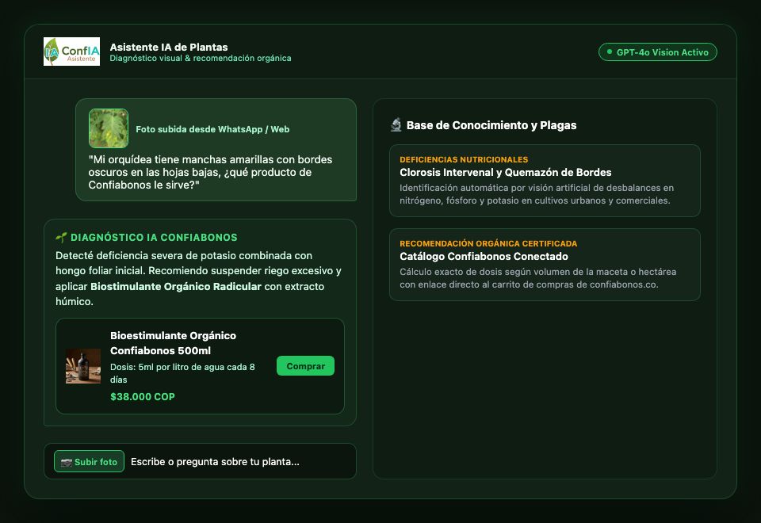Click the Base de Conocimiento y Plagas heading
Image resolution: width=761 pixels, height=523 pixels.
pos(491,125)
